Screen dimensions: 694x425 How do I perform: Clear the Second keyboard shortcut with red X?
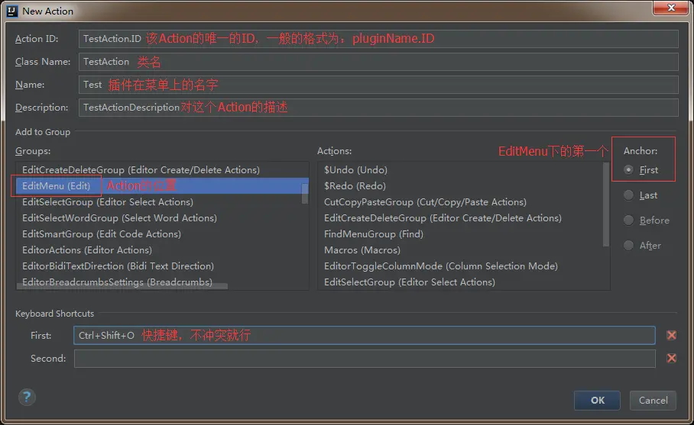tap(671, 358)
